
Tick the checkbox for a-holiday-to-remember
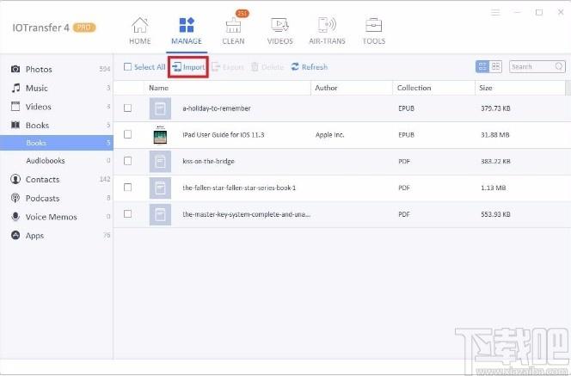127,108
